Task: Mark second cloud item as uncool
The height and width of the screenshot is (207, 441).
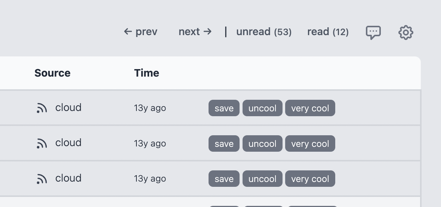Action: pos(262,143)
